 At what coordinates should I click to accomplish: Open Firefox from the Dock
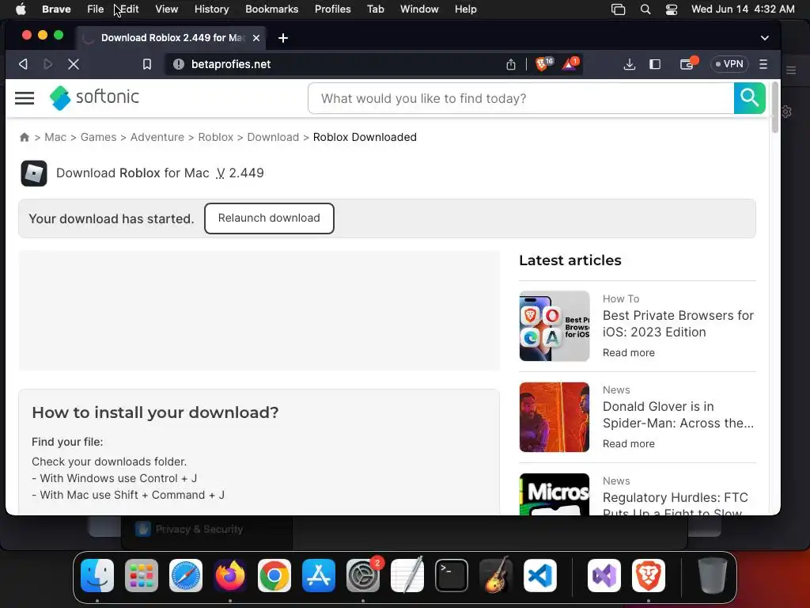point(230,576)
